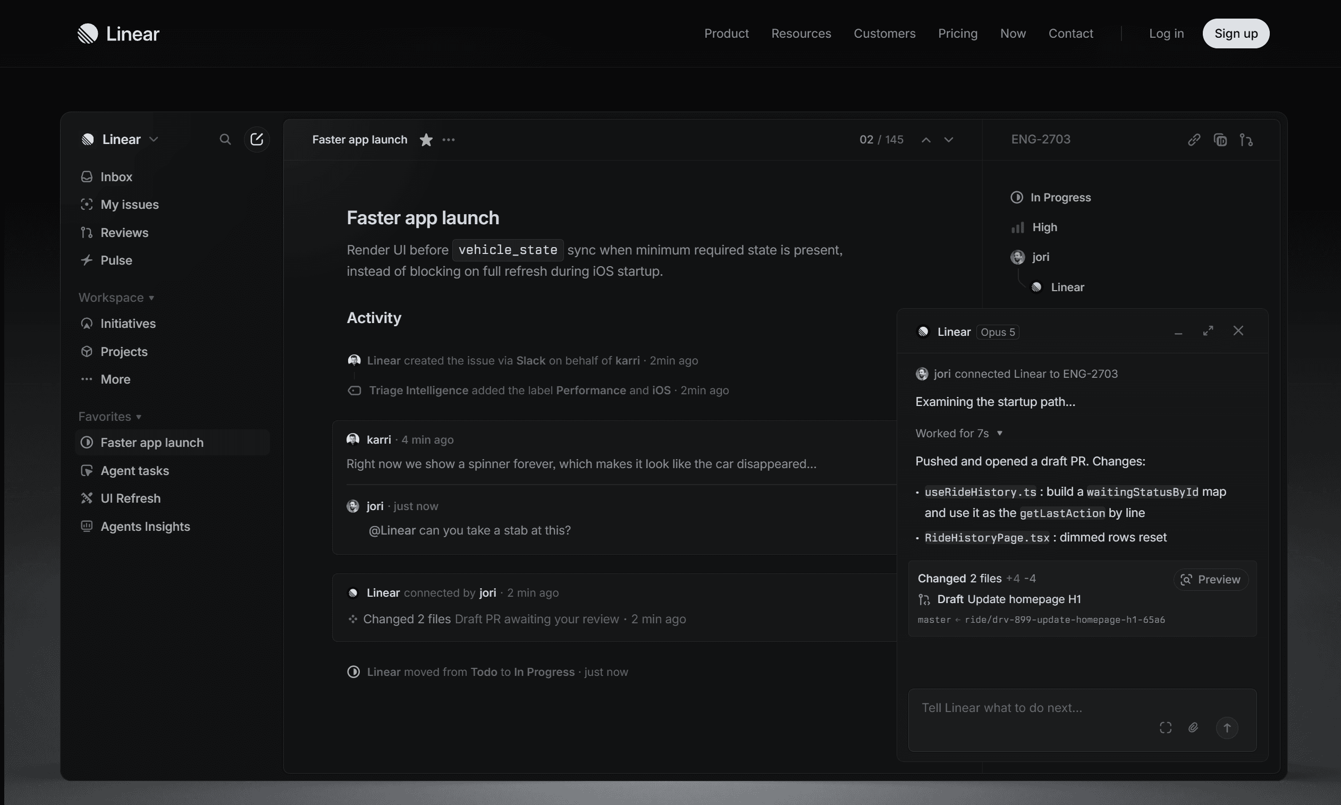Image resolution: width=1341 pixels, height=805 pixels.
Task: Click jori's avatar on the comment
Action: (x=353, y=506)
